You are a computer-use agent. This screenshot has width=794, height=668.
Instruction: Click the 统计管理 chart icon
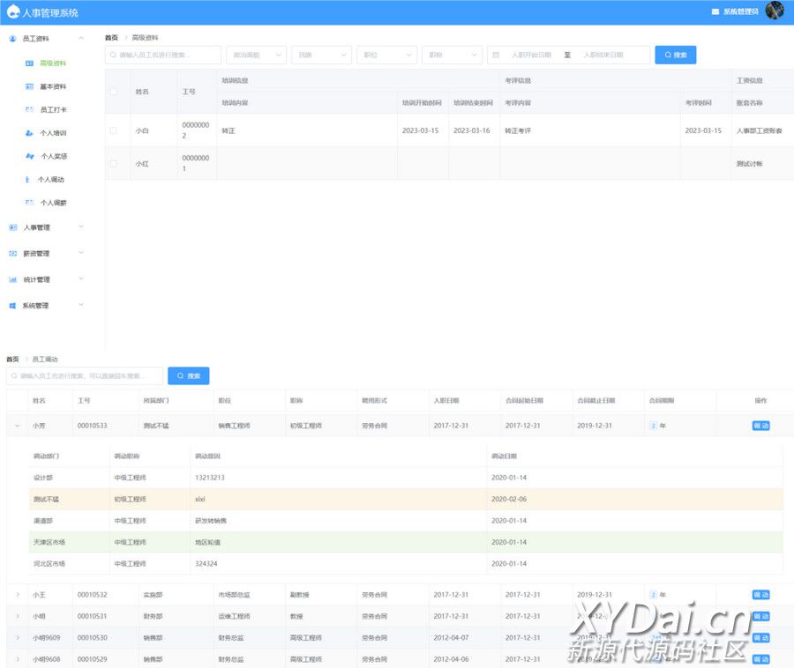point(12,279)
